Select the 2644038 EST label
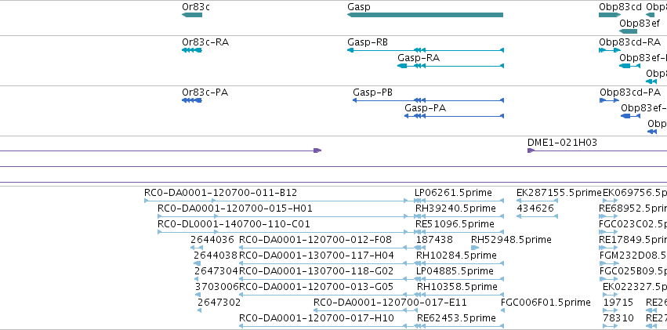667x330 pixels. click(x=216, y=256)
